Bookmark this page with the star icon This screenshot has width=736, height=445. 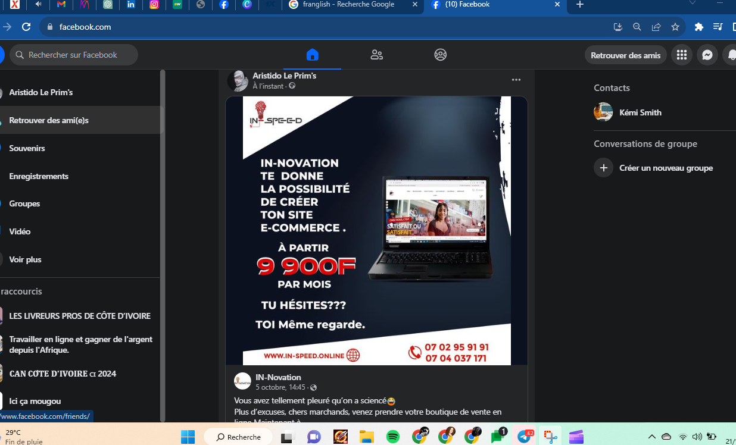(x=675, y=27)
